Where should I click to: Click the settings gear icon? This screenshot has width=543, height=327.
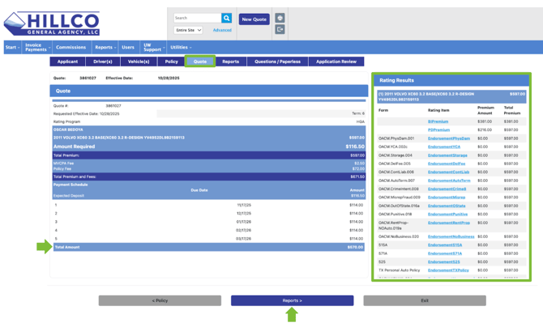coord(280,18)
